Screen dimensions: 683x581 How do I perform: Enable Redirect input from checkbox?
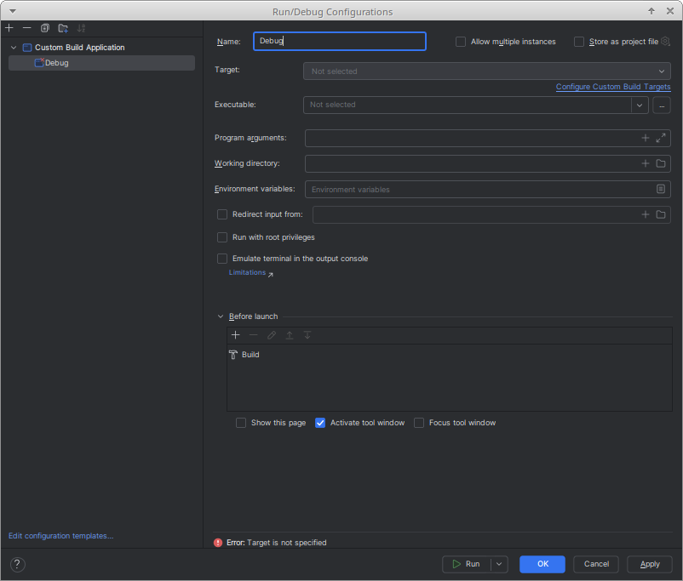222,214
